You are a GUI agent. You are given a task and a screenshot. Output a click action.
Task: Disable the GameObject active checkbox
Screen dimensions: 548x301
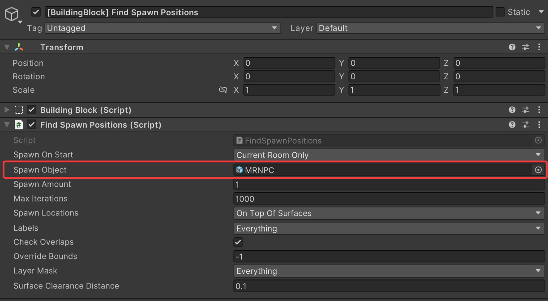pos(36,12)
